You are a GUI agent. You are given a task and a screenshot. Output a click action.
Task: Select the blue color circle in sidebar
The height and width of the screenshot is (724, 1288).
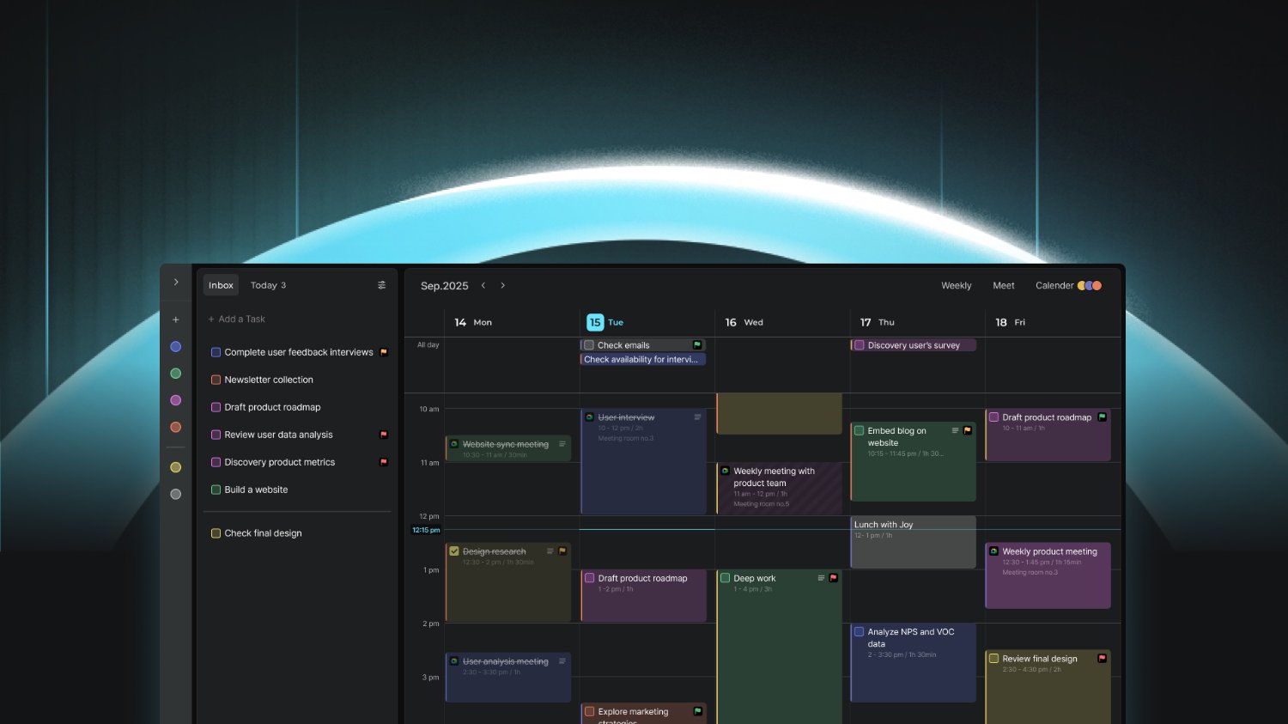pyautogui.click(x=176, y=347)
